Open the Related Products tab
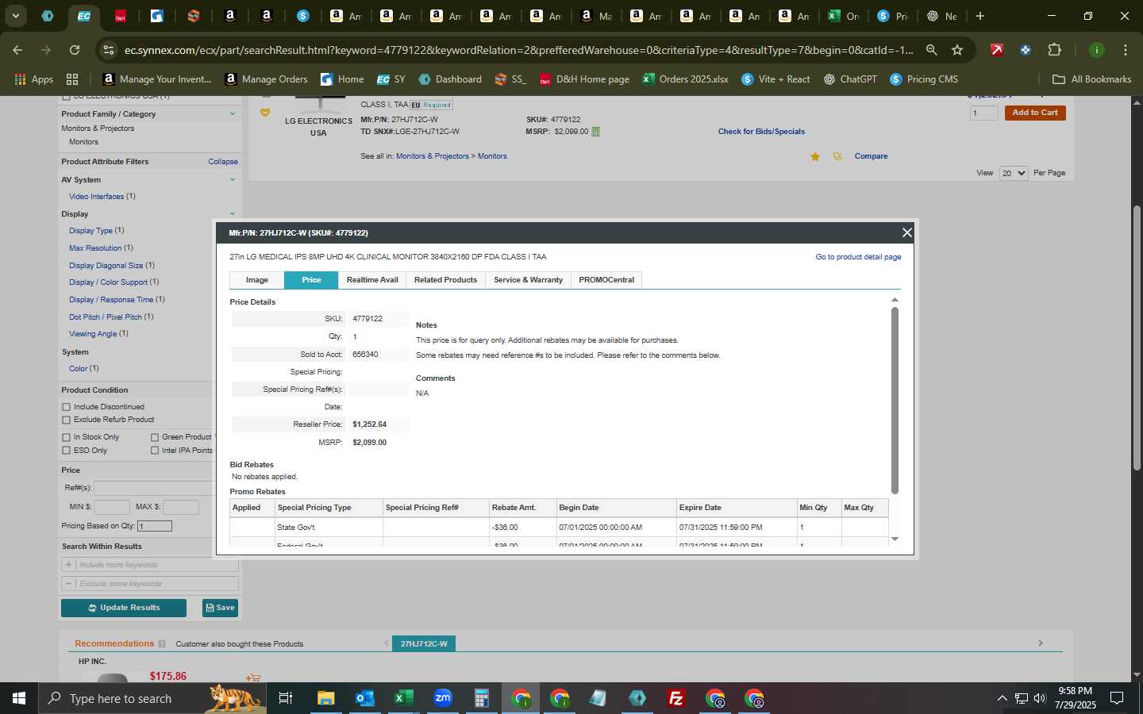The image size is (1143, 714). click(x=445, y=280)
